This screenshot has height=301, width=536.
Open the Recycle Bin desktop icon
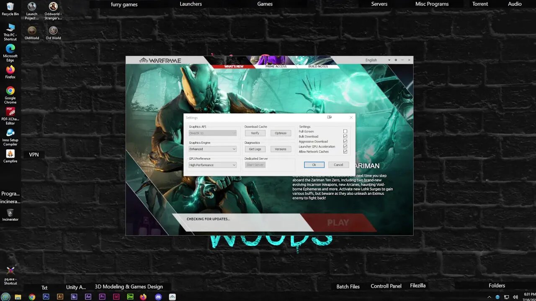click(x=10, y=8)
